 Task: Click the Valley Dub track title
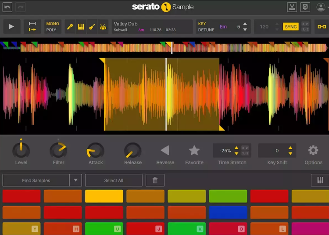click(125, 24)
